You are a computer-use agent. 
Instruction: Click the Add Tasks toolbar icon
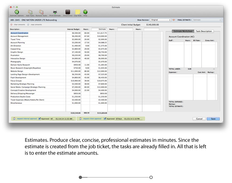coord(30,12)
